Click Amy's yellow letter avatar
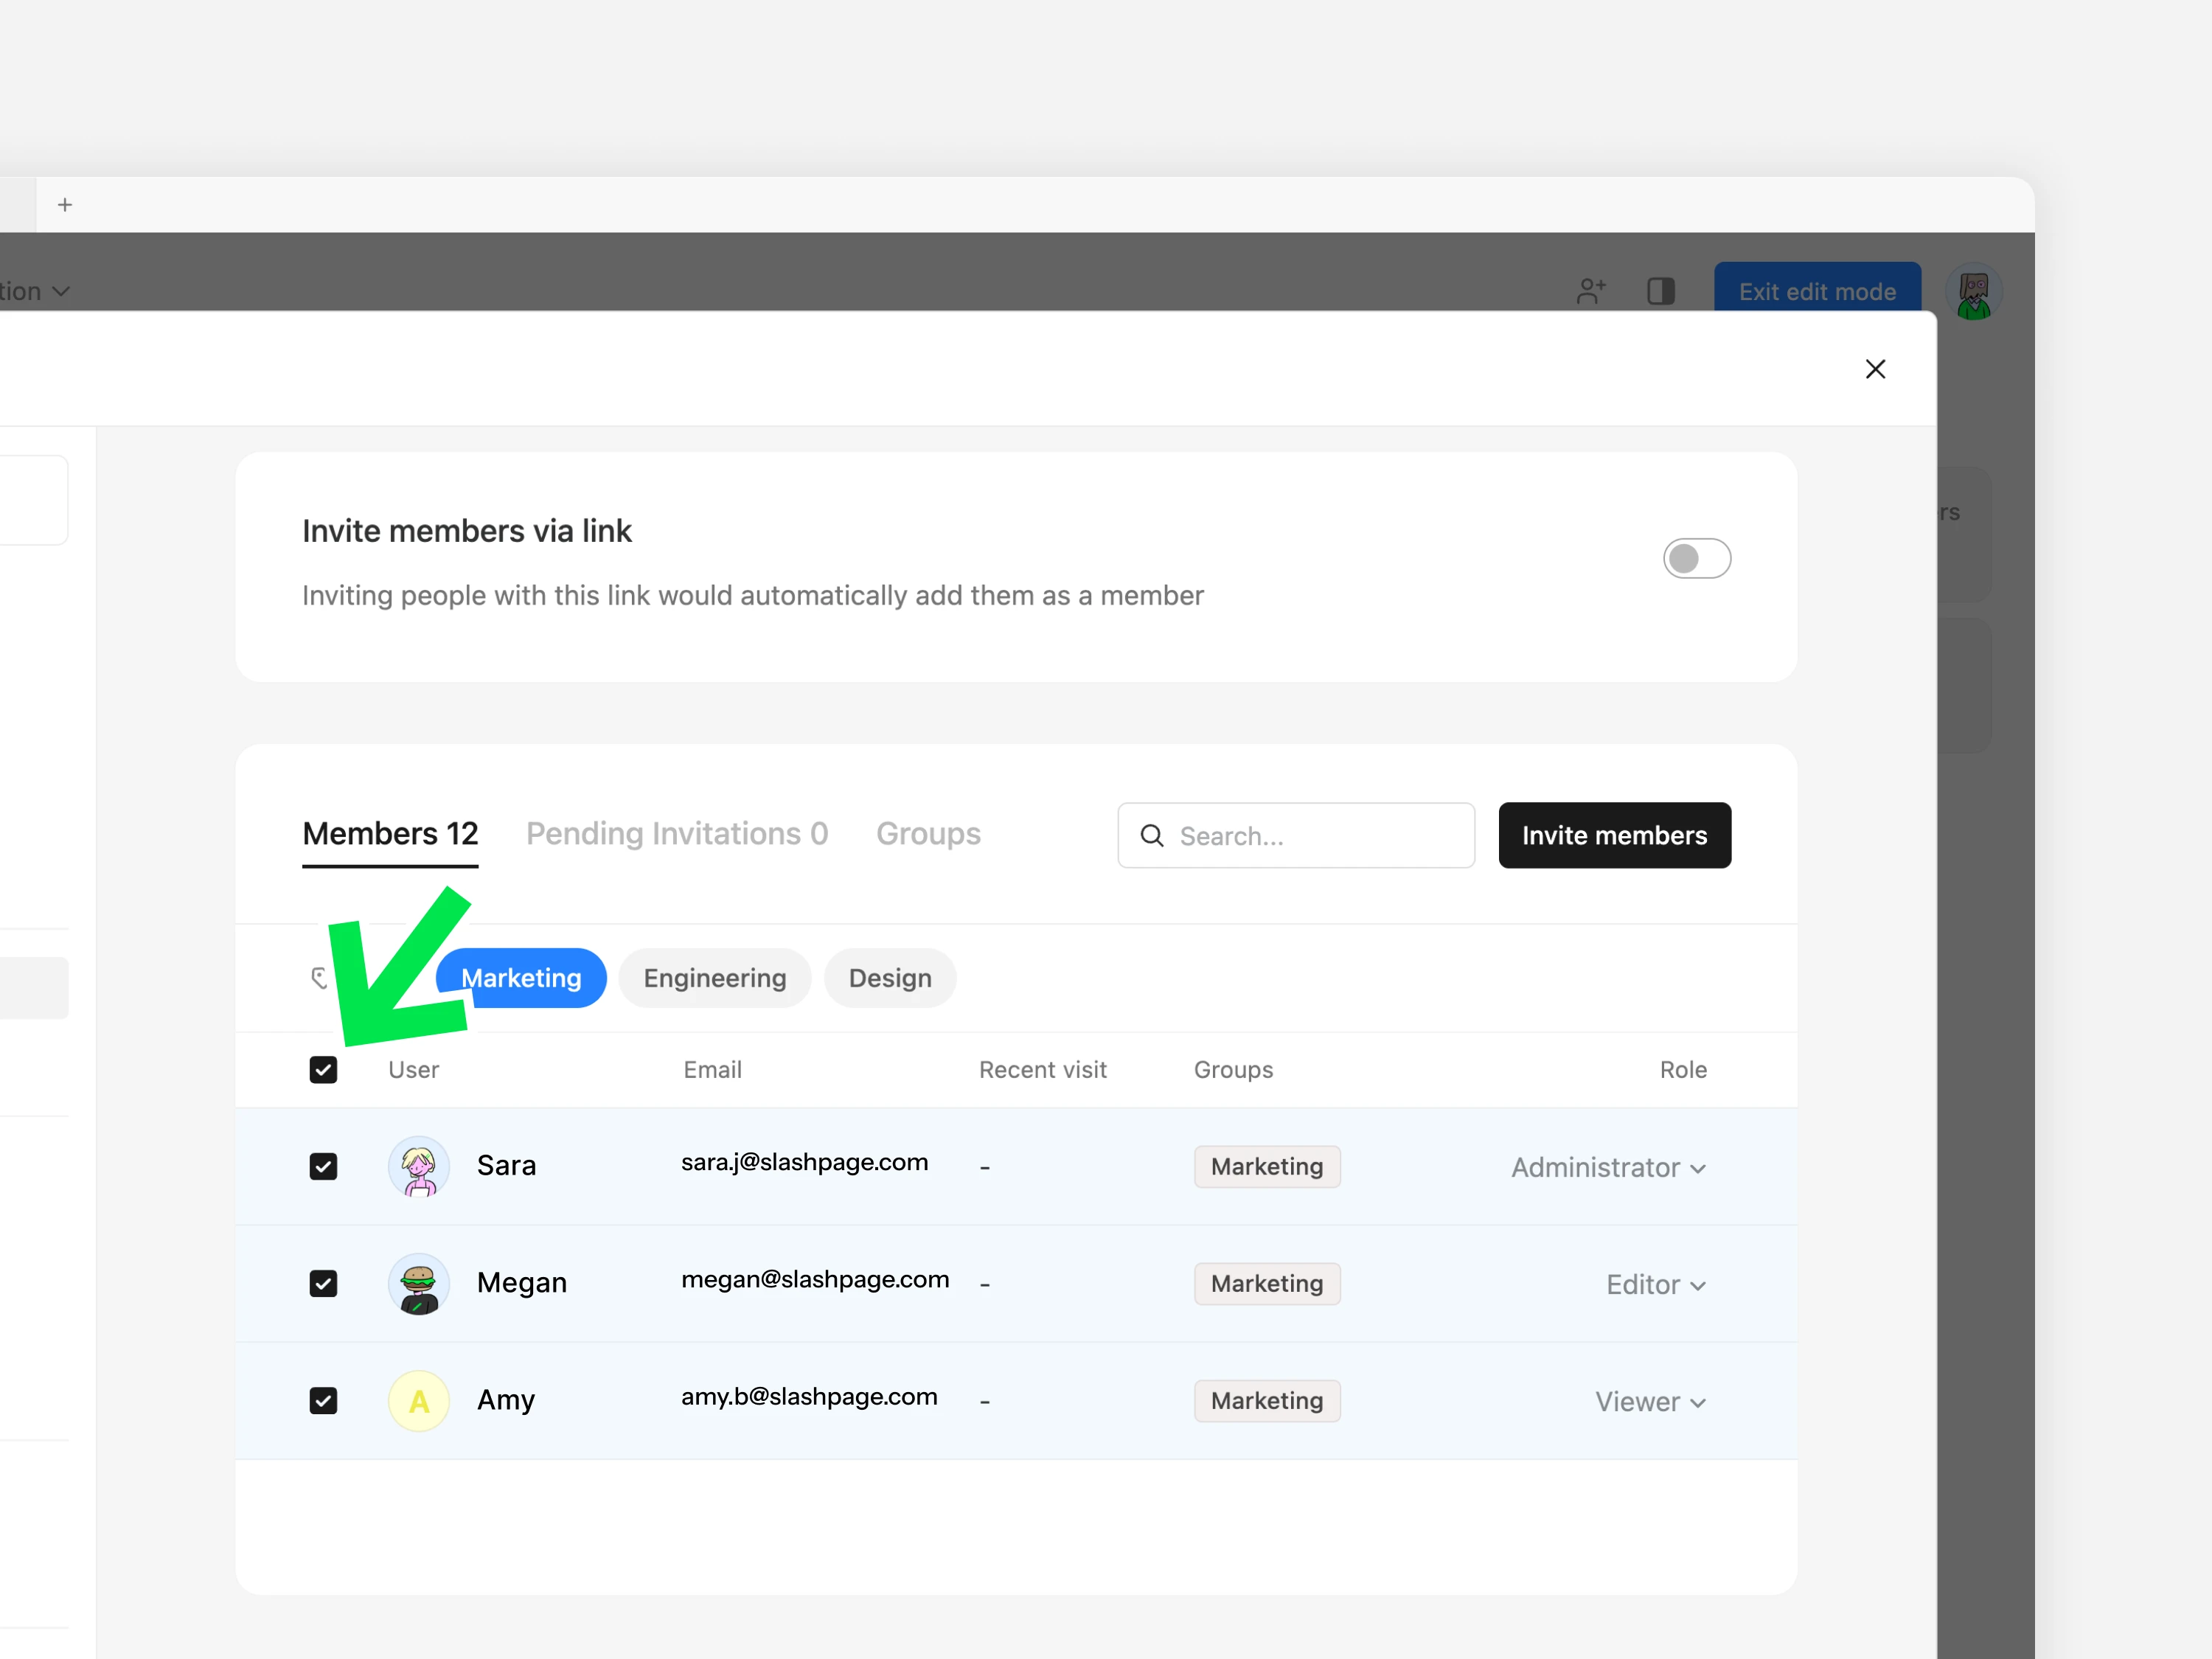 click(418, 1400)
